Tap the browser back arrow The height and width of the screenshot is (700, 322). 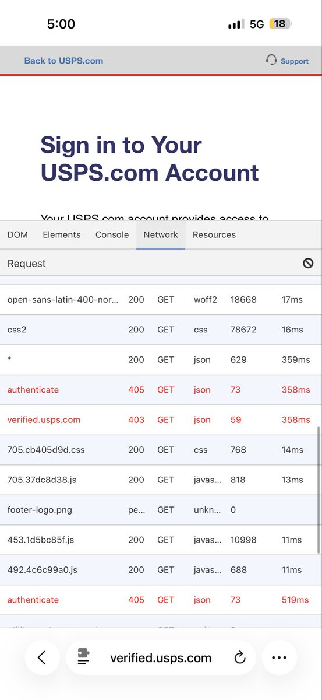pos(41,657)
